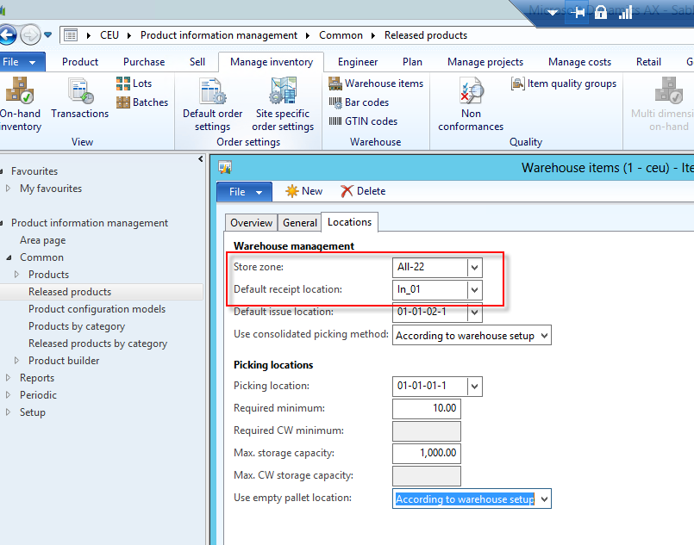Image resolution: width=694 pixels, height=545 pixels.
Task: Click the Delete button
Action: tap(362, 191)
